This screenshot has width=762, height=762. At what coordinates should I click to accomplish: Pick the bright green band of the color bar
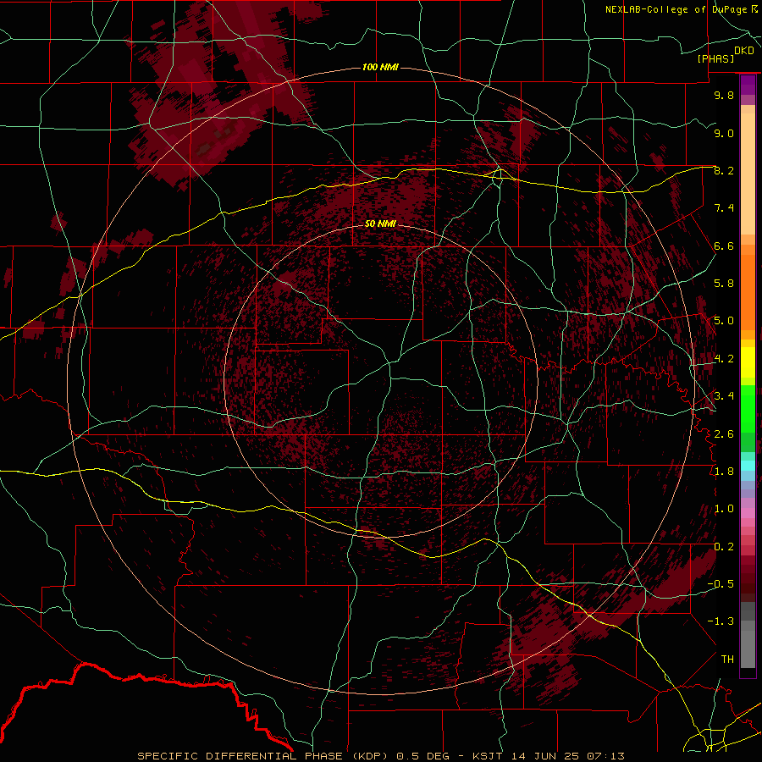tap(748, 408)
